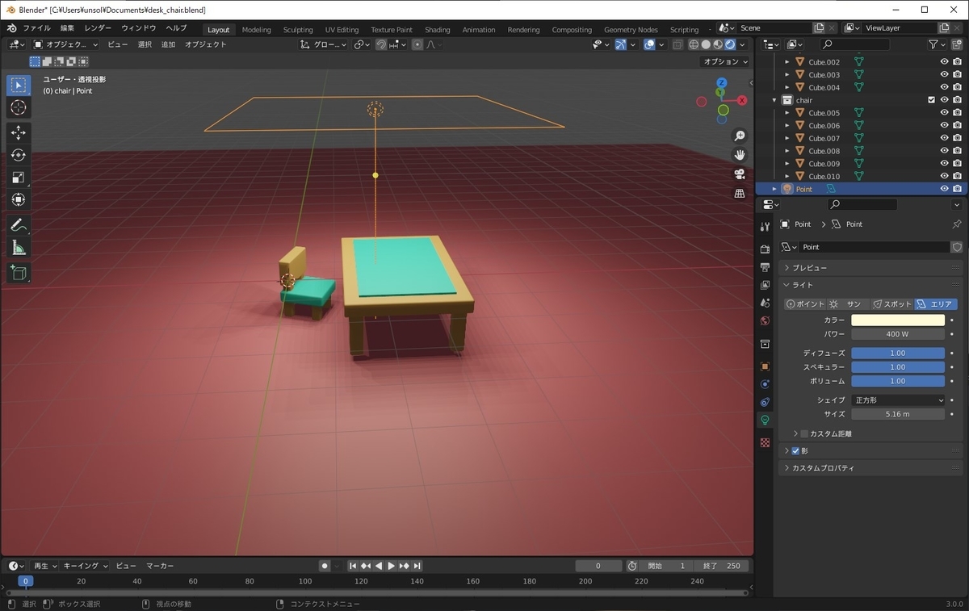Uncheck the chair collection exclude checkbox
Screen dimensions: 969x611
pos(931,100)
